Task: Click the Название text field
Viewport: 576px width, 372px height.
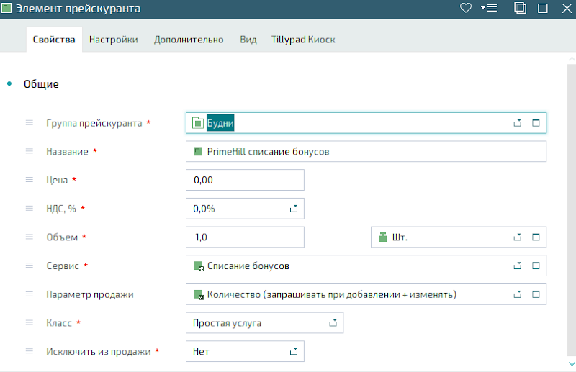Action: tap(366, 151)
